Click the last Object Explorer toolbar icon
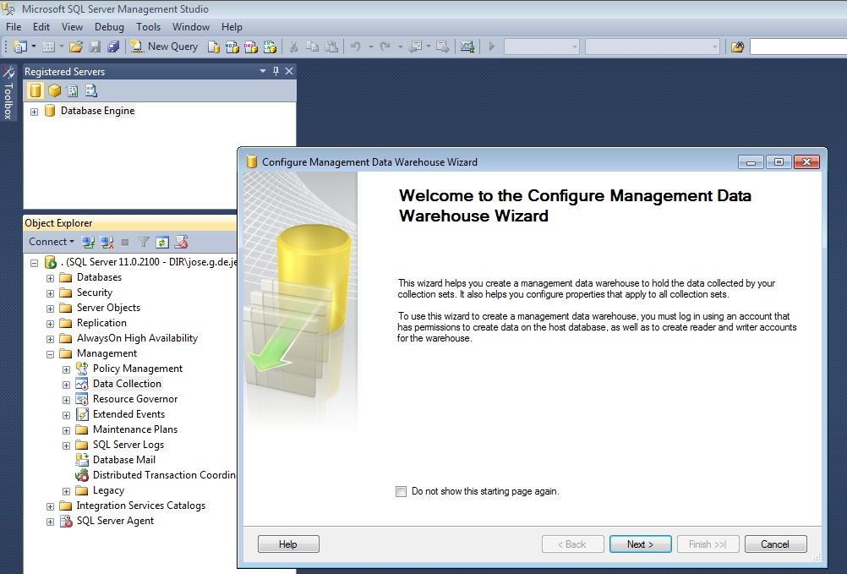The height and width of the screenshot is (574, 847). (x=181, y=243)
